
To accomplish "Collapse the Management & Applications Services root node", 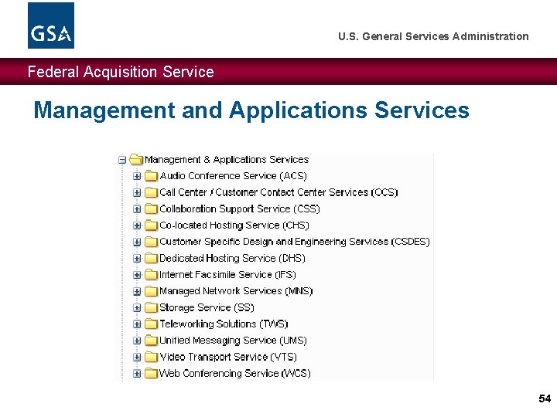I will click(x=122, y=160).
